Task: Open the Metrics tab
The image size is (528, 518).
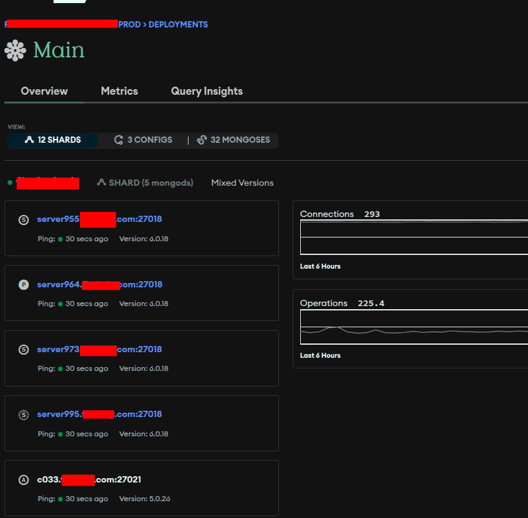Action: tap(120, 91)
